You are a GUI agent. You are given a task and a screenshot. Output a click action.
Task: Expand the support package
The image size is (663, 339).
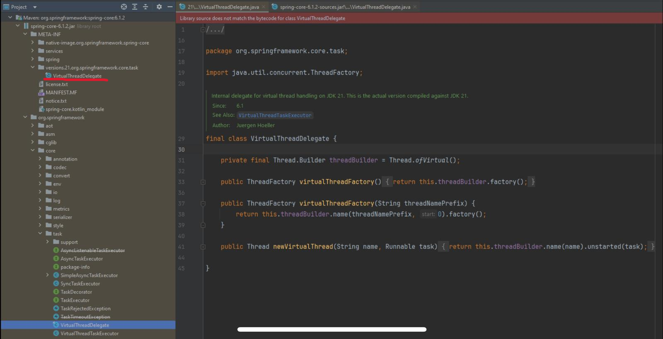(48, 242)
